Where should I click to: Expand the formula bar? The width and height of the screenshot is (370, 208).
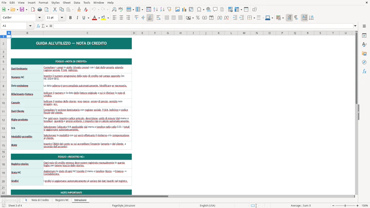pyautogui.click(x=355, y=26)
